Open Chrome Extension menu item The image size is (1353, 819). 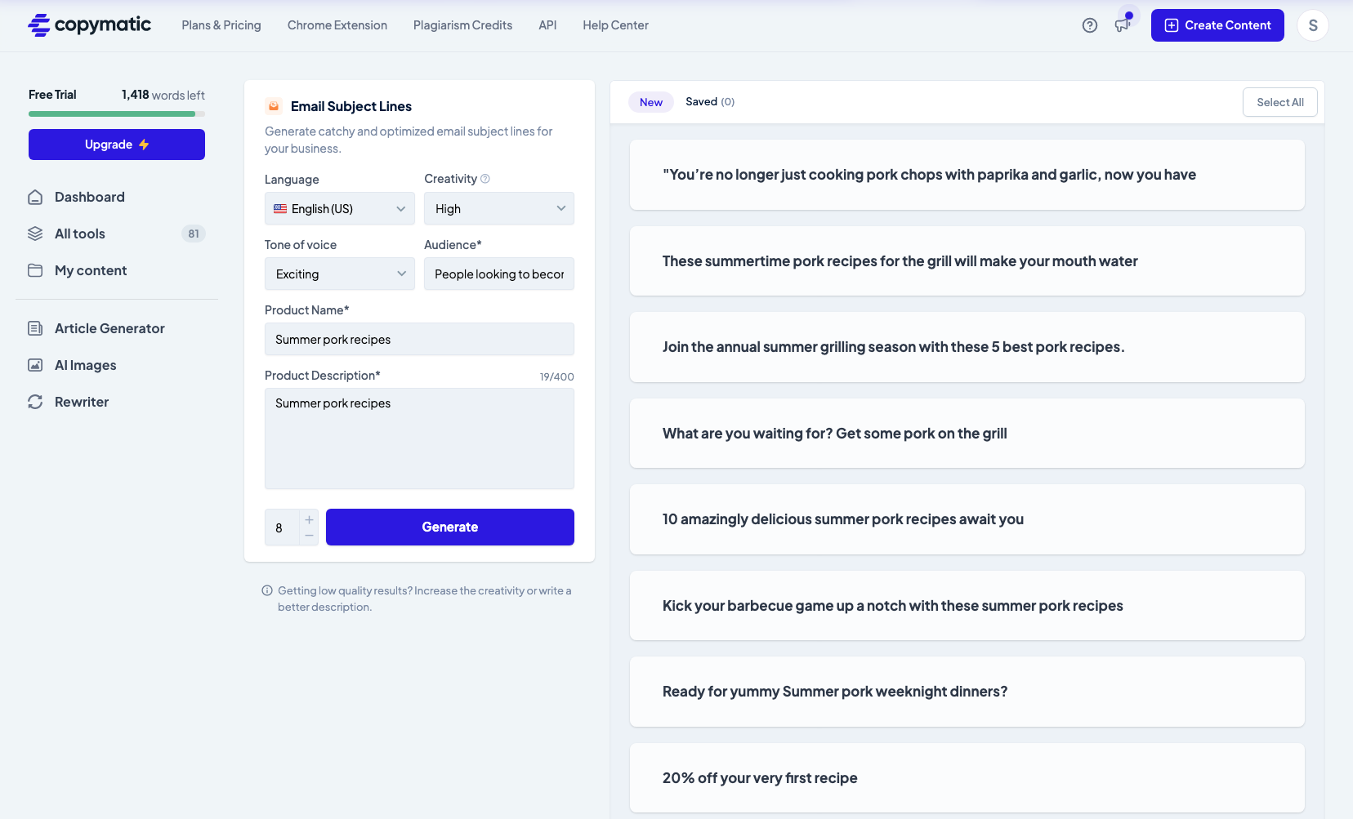coord(337,25)
